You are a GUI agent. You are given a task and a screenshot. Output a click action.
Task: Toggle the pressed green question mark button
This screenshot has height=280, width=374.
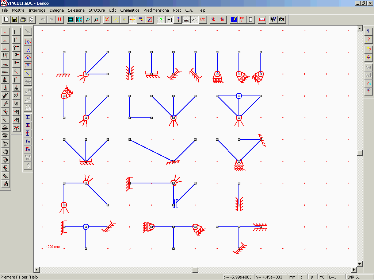point(161,19)
